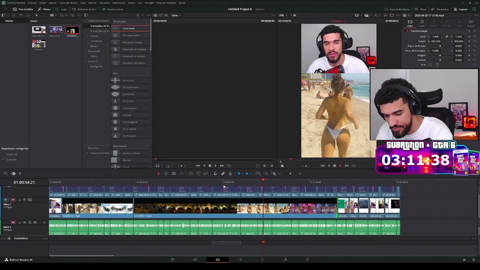
Task: Toggle the Pool de Mídia panel
Action: 23,9
